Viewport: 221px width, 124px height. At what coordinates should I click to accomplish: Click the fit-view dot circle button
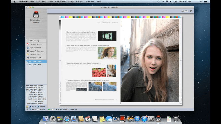click(187, 11)
